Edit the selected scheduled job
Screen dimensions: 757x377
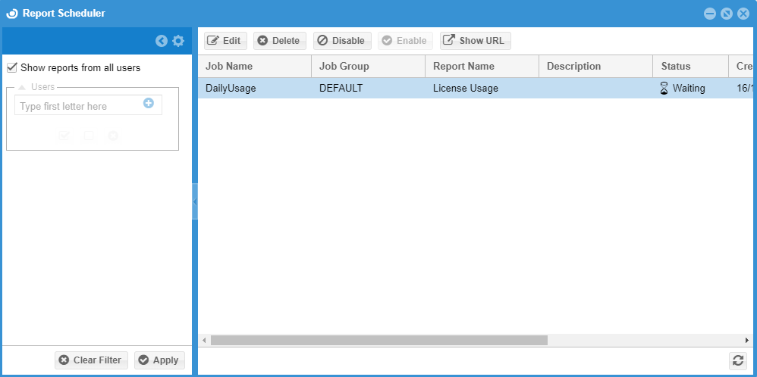(x=225, y=41)
